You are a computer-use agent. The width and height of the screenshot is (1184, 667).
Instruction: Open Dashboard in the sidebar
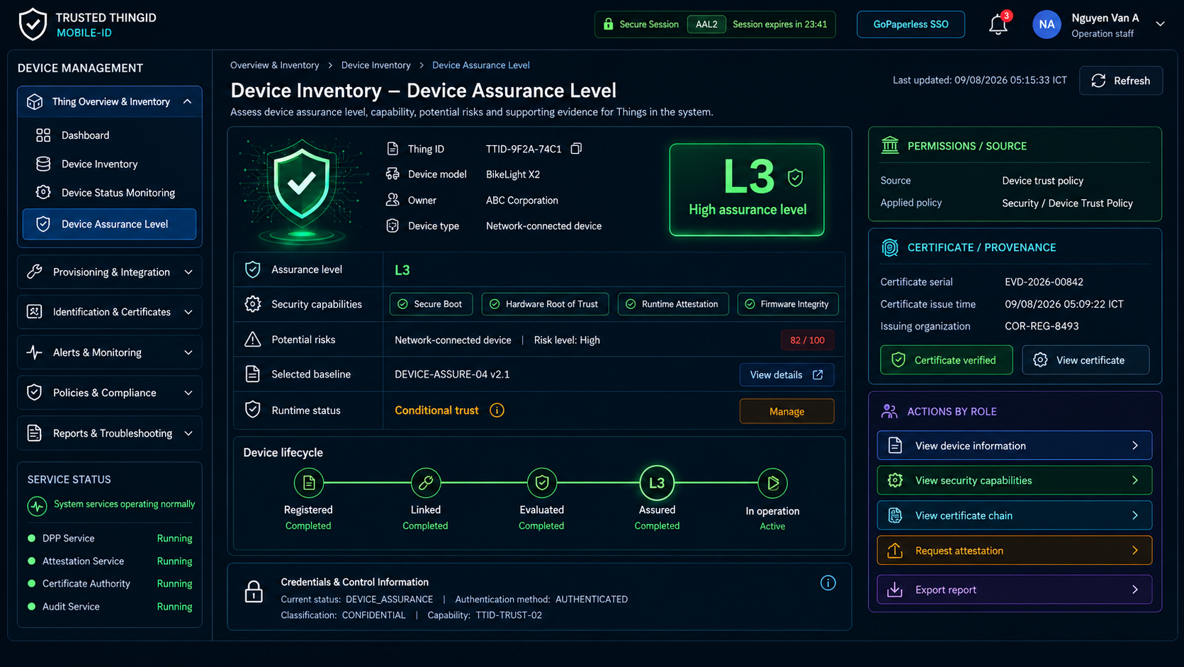tap(110, 135)
